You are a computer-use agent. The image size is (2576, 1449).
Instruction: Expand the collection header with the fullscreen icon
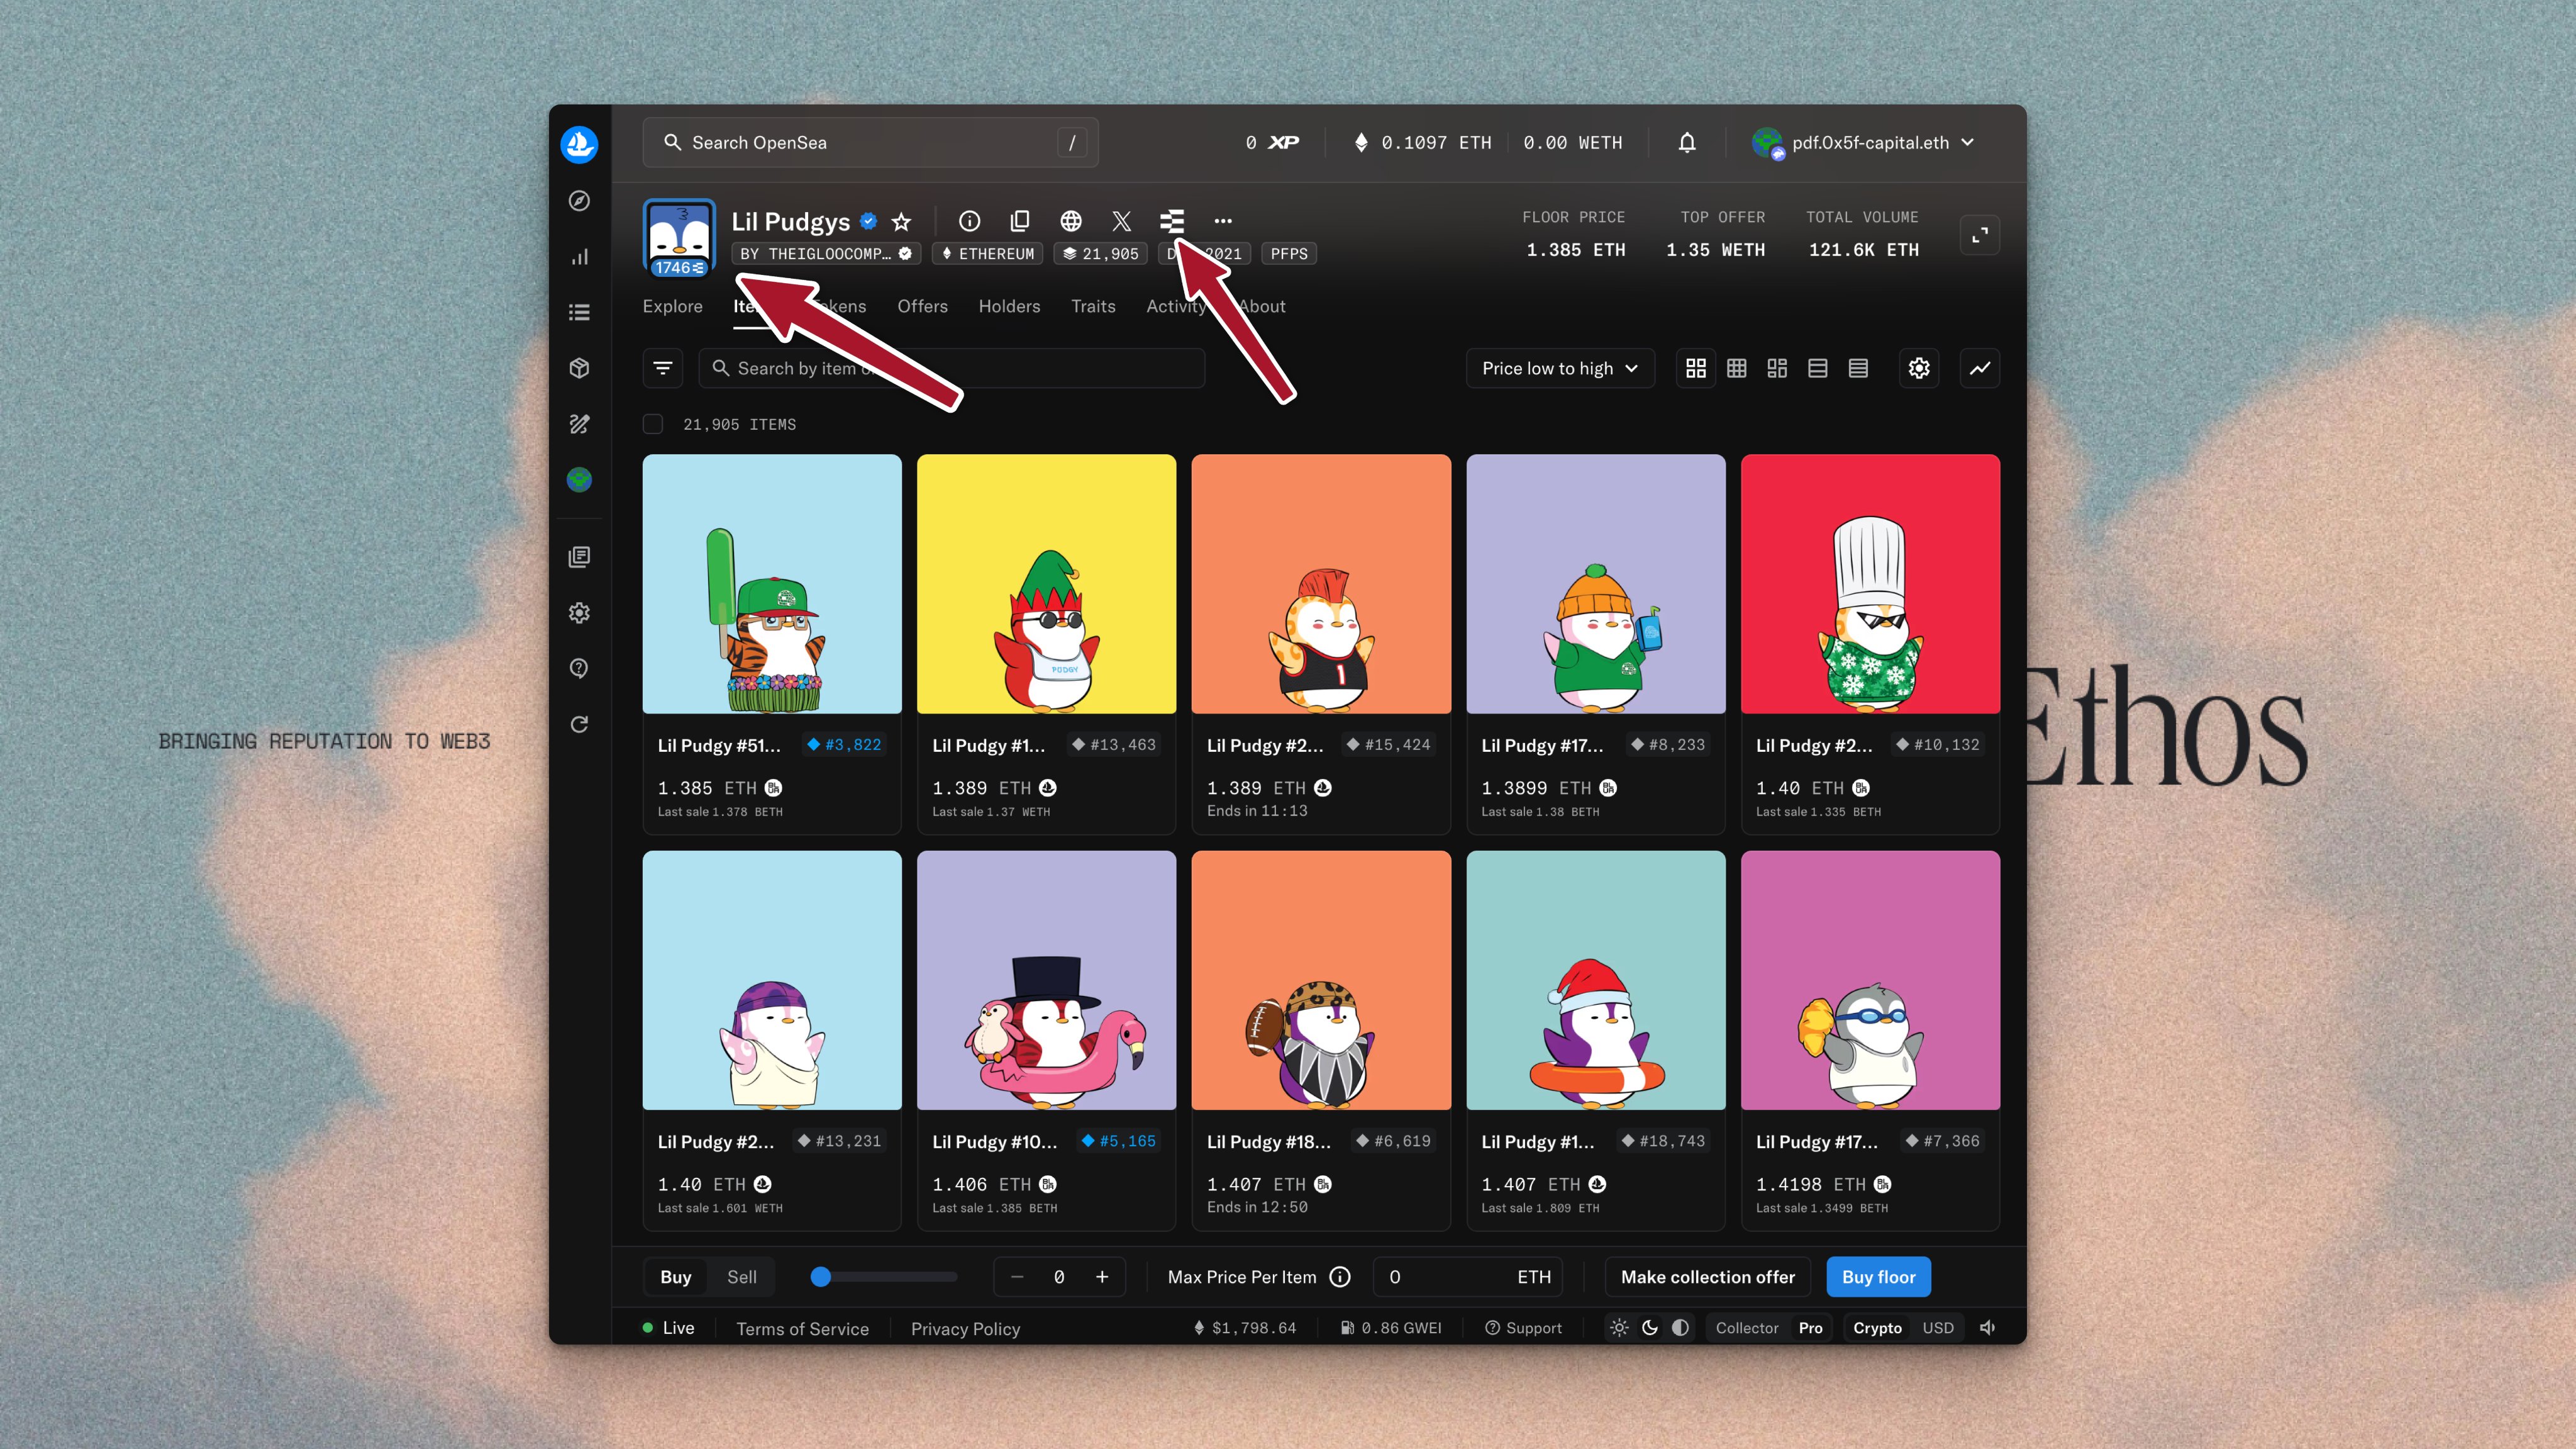click(x=1980, y=235)
